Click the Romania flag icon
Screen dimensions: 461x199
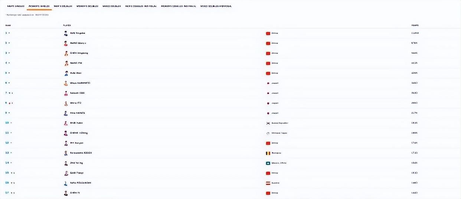pyautogui.click(x=268, y=153)
